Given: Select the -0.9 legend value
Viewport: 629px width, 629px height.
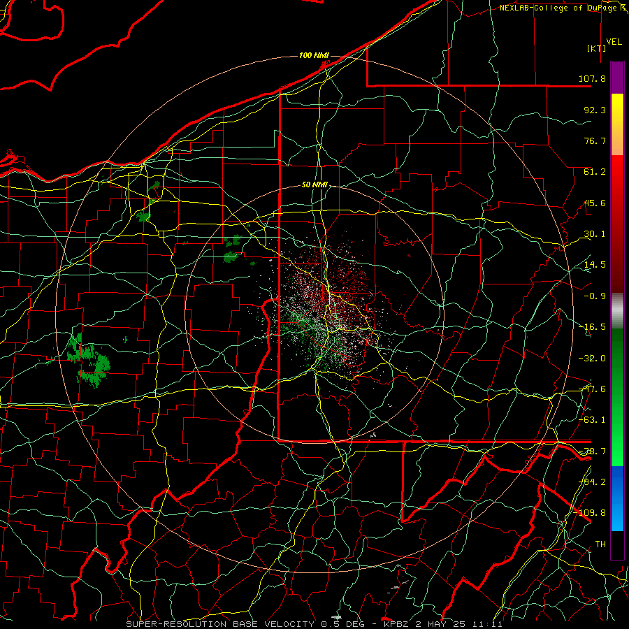Looking at the screenshot, I should pos(595,296).
